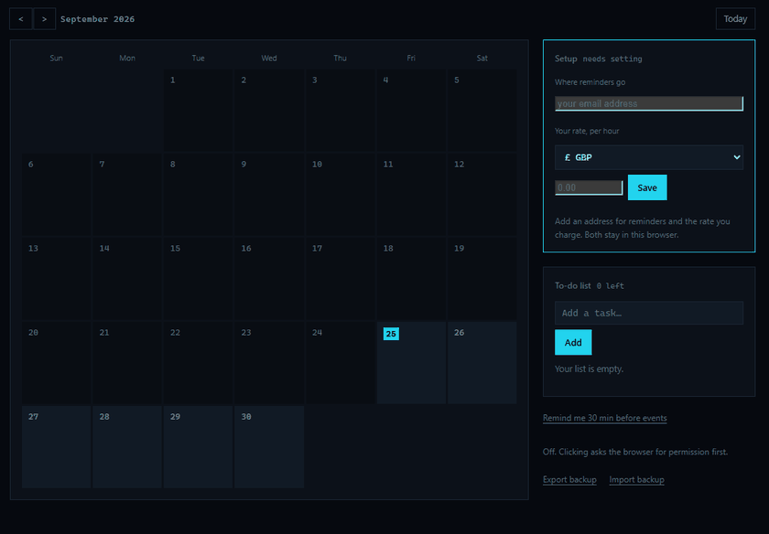Select day 19 cell
Image resolution: width=769 pixels, height=534 pixels.
pyautogui.click(x=482, y=279)
